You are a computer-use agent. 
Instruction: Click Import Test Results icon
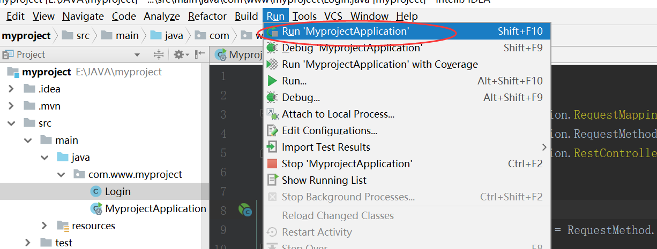click(x=272, y=147)
